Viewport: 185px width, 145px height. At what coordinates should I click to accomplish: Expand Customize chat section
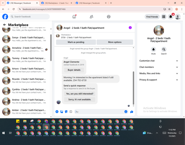(159, 61)
